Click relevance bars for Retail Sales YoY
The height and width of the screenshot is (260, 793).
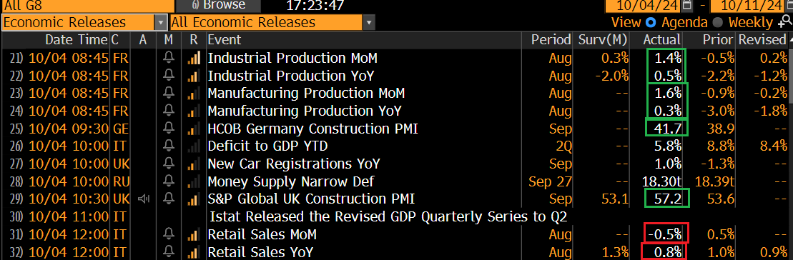click(x=194, y=252)
